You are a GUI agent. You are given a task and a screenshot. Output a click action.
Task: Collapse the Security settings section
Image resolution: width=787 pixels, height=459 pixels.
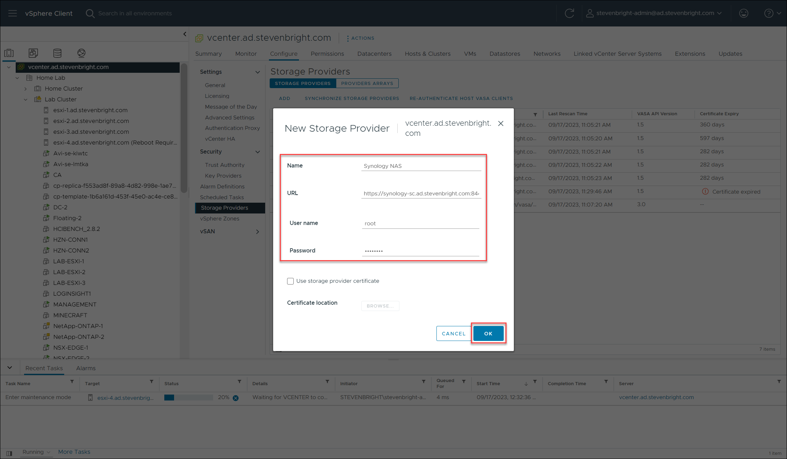257,152
